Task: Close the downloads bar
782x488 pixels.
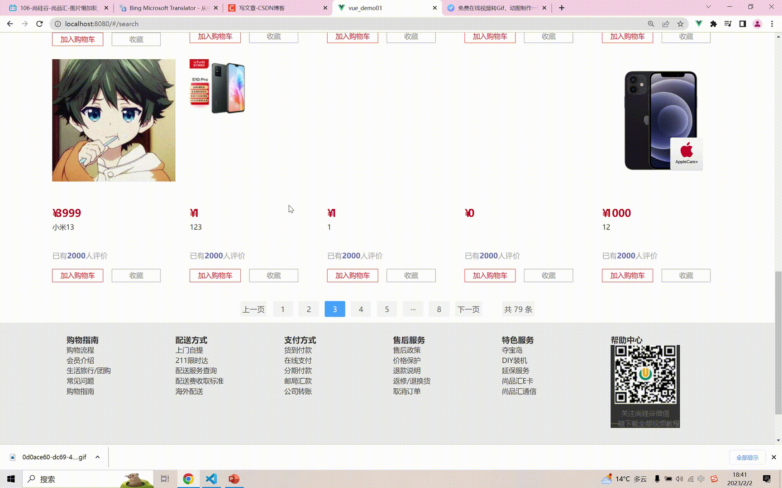Action: click(774, 457)
